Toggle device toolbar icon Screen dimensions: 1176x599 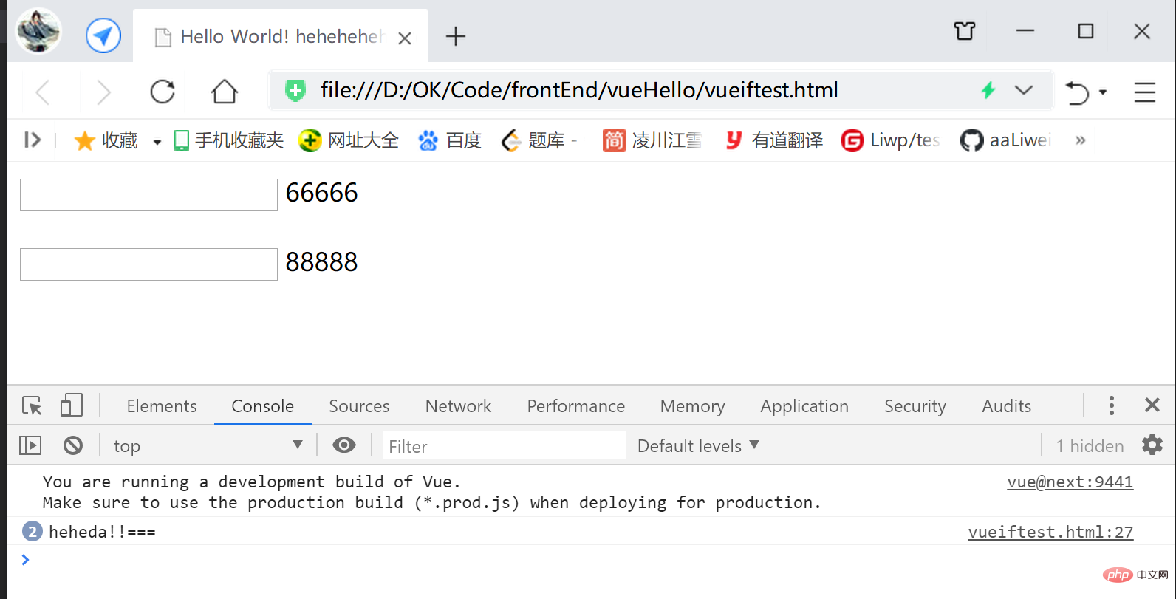[72, 405]
